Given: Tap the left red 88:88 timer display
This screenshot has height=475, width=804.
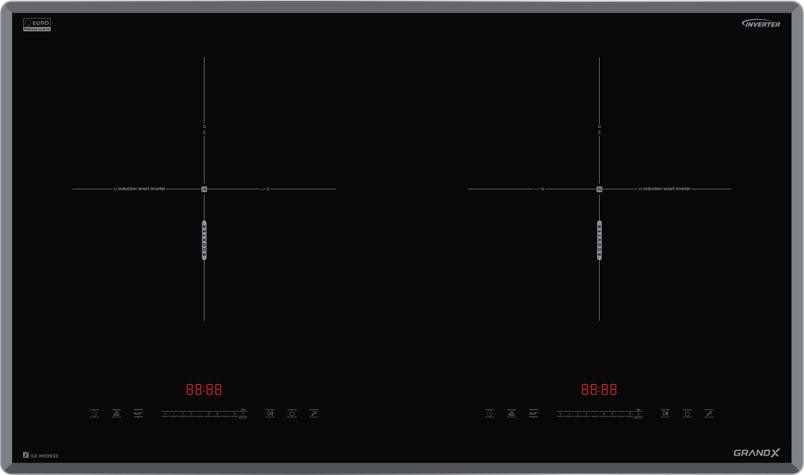Looking at the screenshot, I should 204,390.
